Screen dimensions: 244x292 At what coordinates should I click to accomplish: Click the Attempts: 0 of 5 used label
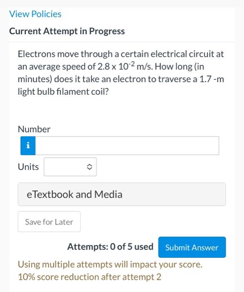click(x=110, y=247)
